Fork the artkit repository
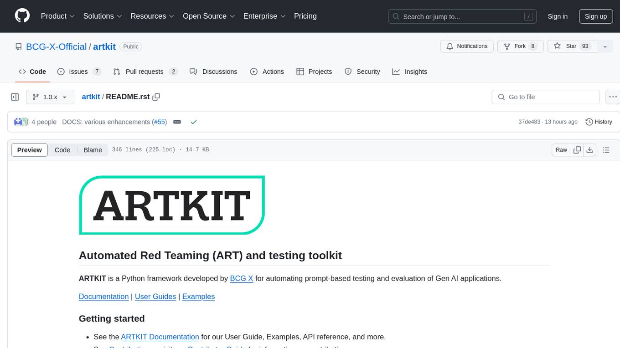The image size is (620, 348). tap(520, 46)
